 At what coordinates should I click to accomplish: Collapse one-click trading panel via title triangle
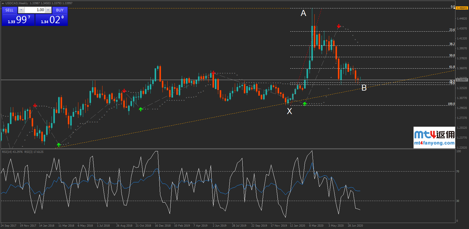point(3,3)
